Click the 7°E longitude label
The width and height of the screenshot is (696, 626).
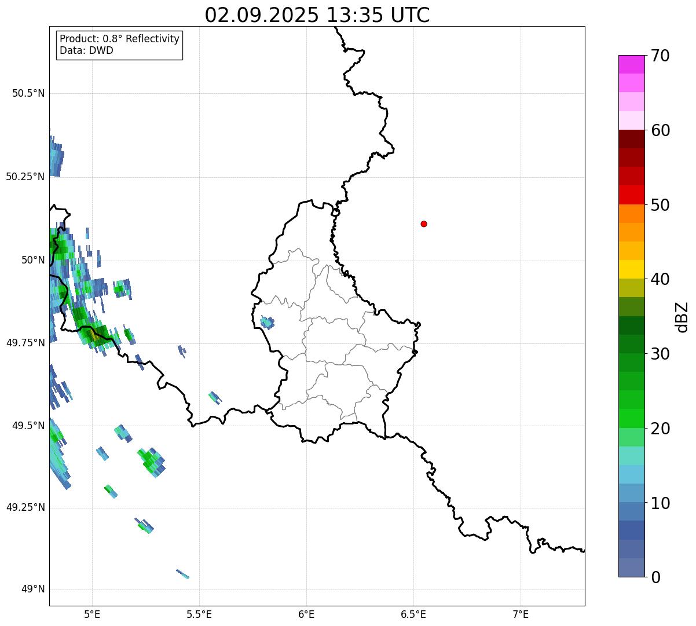coord(521,614)
